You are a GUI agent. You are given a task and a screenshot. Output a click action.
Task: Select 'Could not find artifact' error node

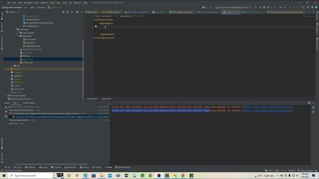(61, 117)
